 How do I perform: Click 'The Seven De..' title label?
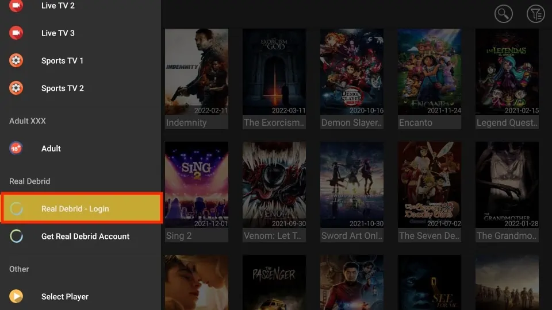pos(429,236)
